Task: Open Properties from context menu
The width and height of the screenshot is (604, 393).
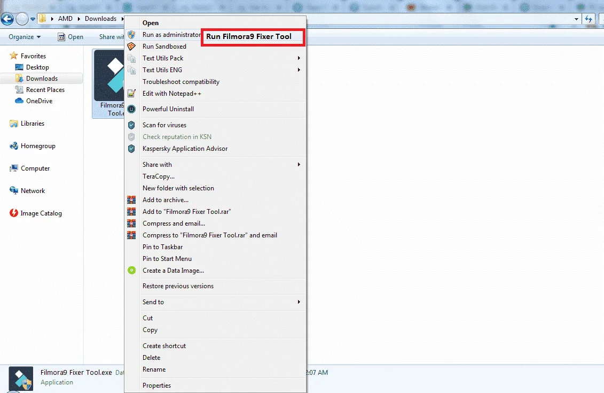Action: click(x=215, y=386)
